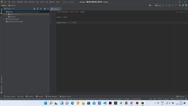Viewport: 188px width, 106px height.
Task: Open the Refactor menu
Action: [32, 2]
